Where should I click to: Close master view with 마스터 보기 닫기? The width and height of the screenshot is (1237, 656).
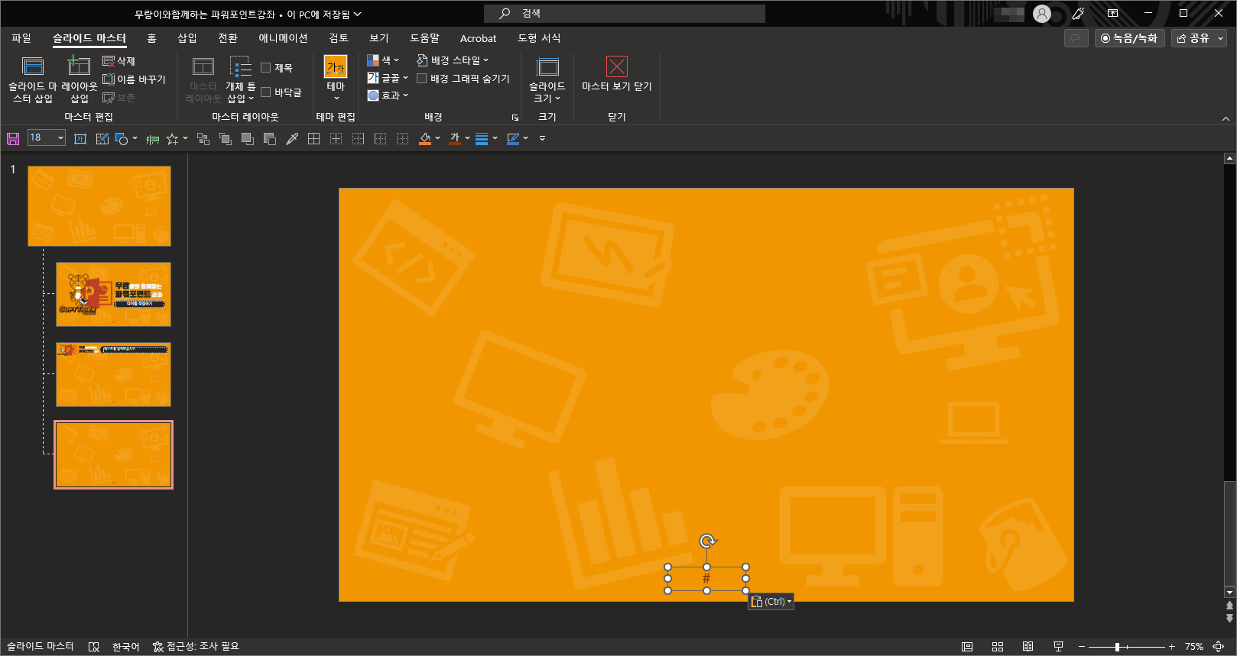(x=617, y=74)
